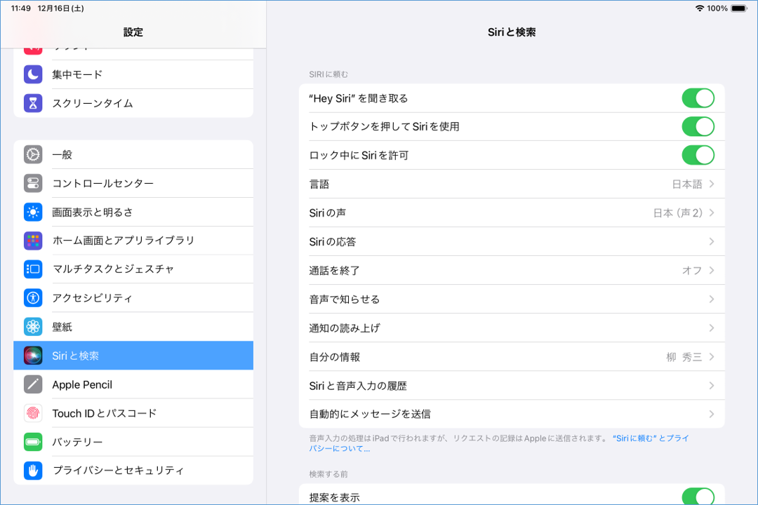Image resolution: width=758 pixels, height=505 pixels.
Task: Tap the Siriの声 row label
Action: [x=327, y=213]
